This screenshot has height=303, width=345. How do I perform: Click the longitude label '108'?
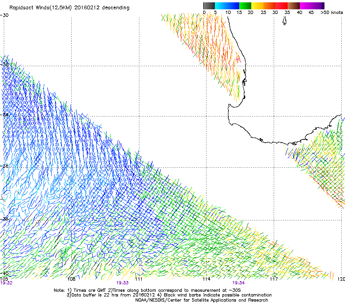coord(71,279)
